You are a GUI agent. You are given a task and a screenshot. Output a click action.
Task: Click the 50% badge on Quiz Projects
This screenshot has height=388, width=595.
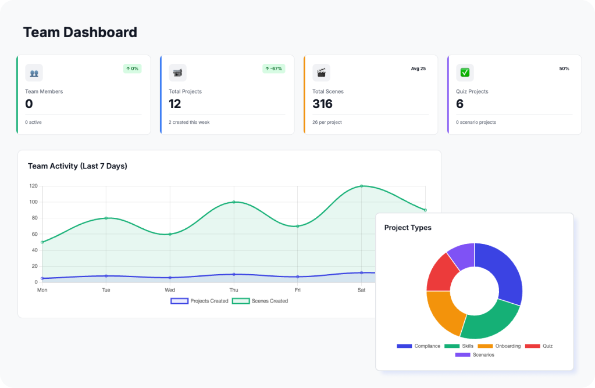point(564,69)
